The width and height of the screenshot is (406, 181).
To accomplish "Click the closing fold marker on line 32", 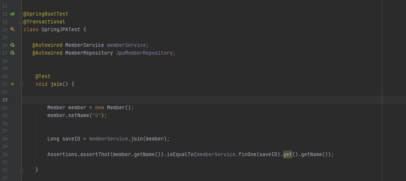I will 22,170.
